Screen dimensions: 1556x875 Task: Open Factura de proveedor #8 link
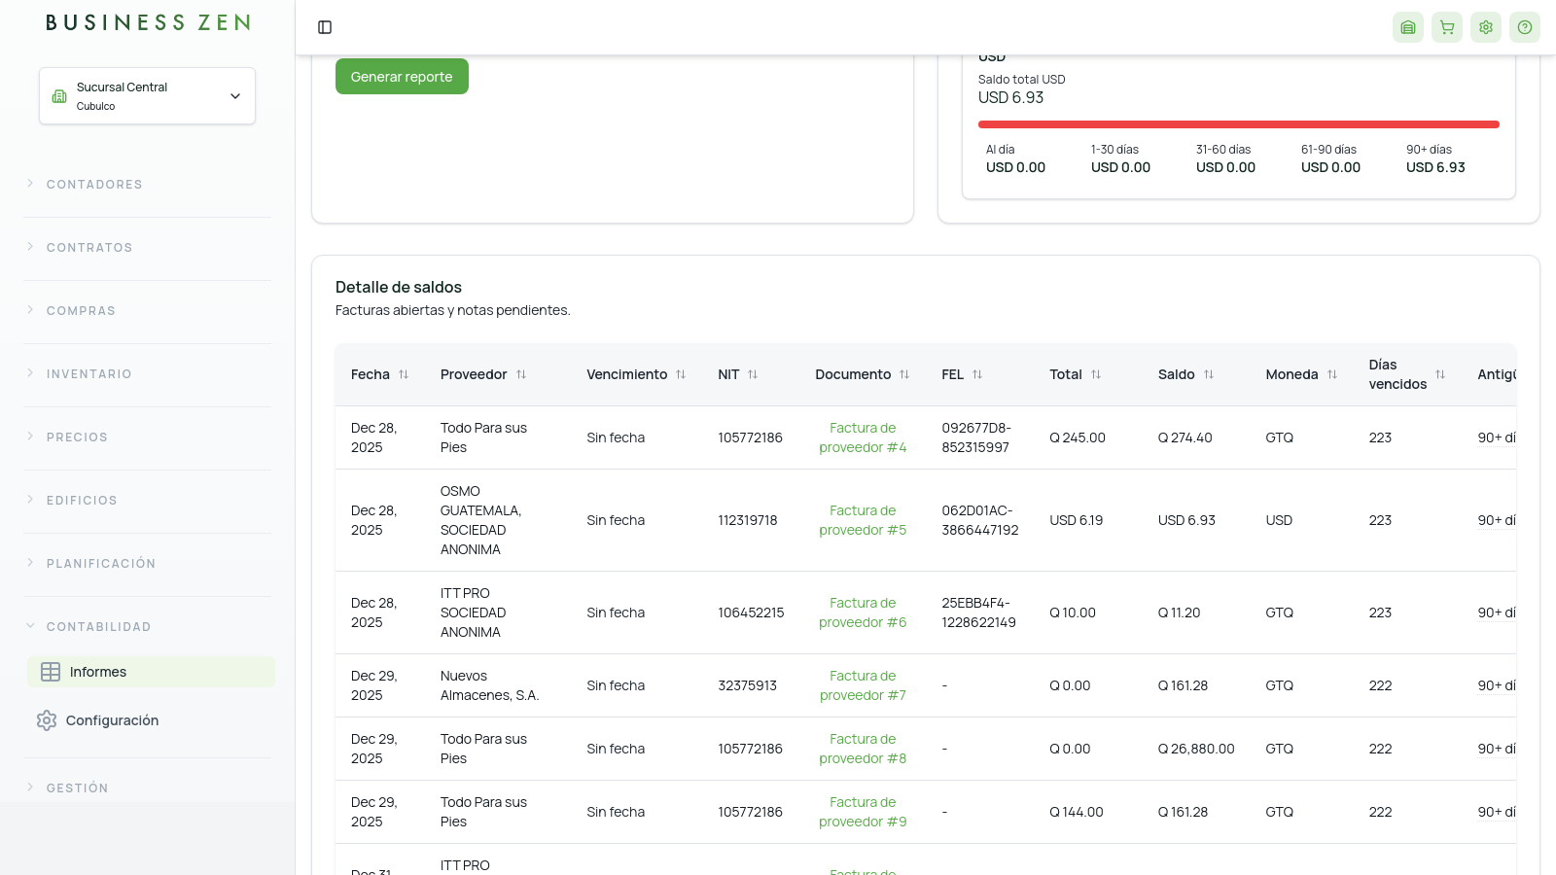point(863,749)
